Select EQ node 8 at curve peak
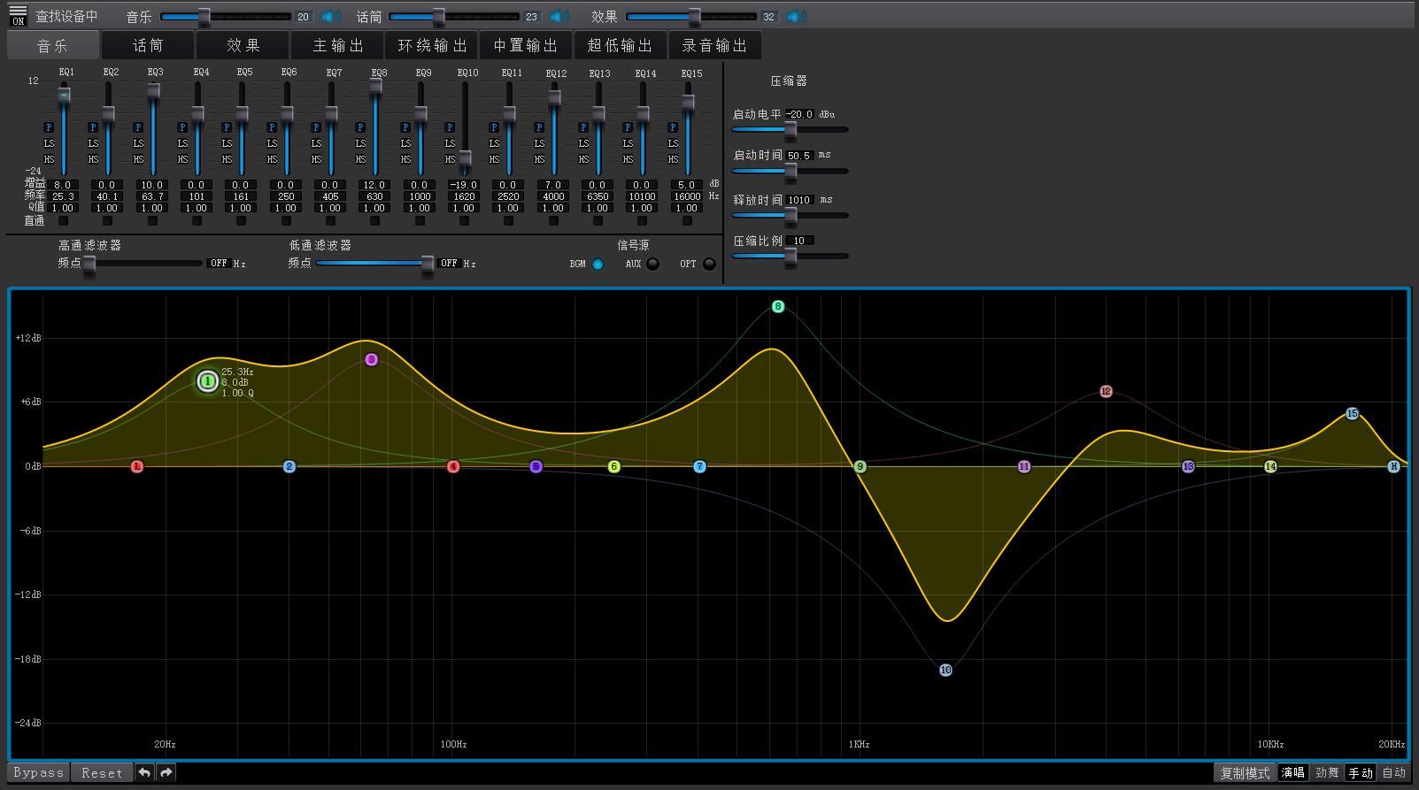The image size is (1419, 790). [778, 307]
